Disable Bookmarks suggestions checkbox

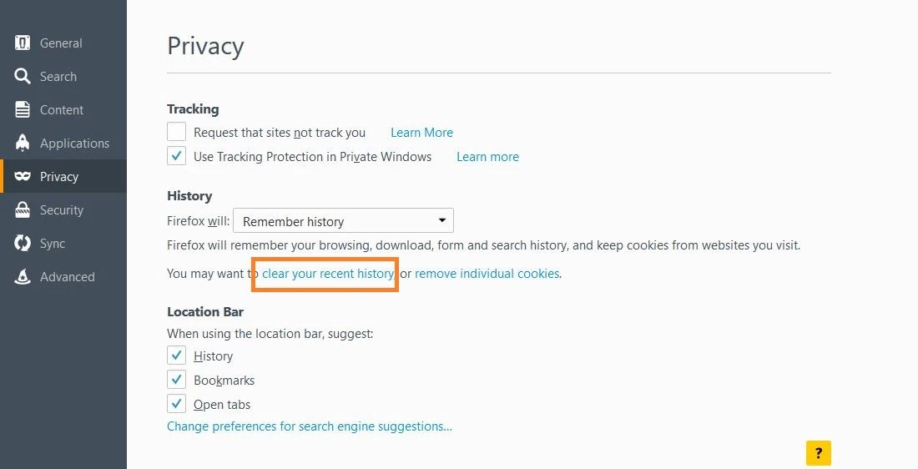coord(176,380)
